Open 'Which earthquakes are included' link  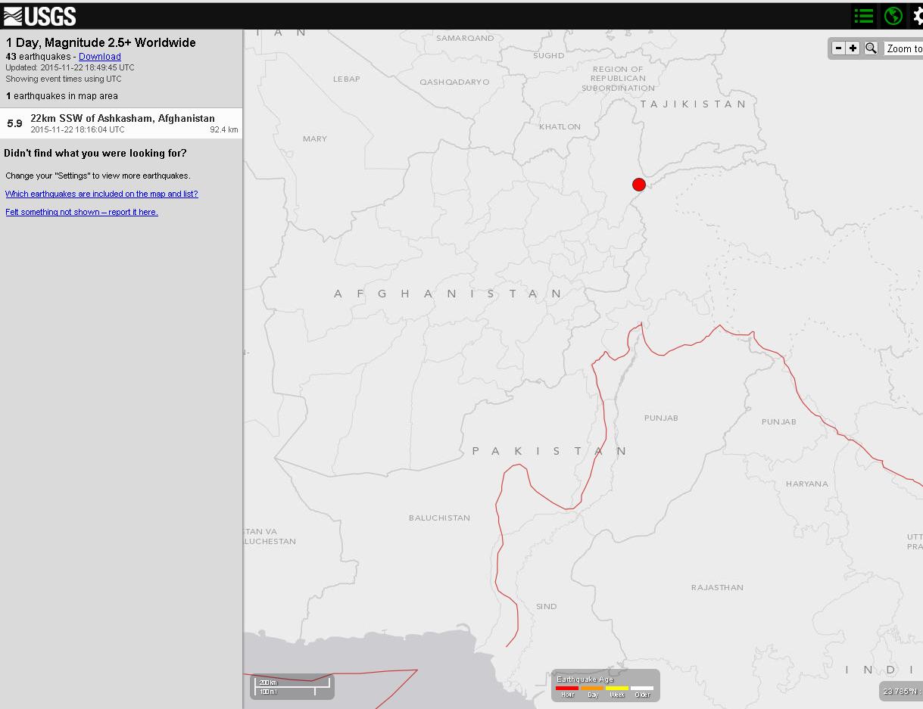tap(101, 194)
